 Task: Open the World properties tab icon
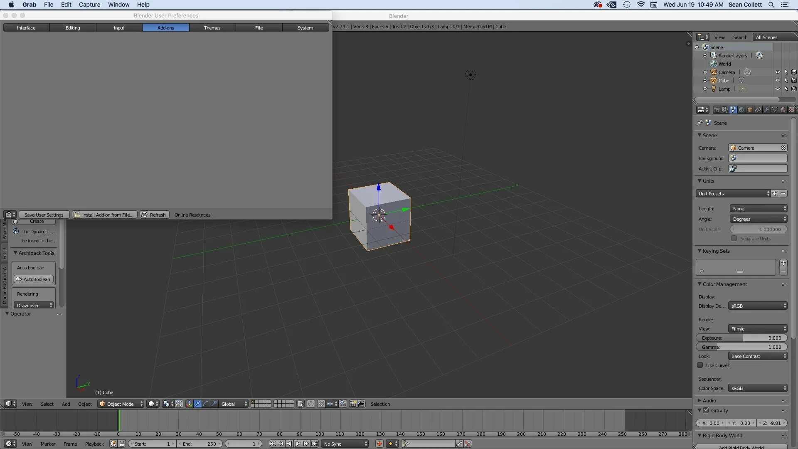741,110
